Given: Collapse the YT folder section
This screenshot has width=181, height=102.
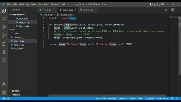Looking at the screenshot, I should (x=10, y=30).
